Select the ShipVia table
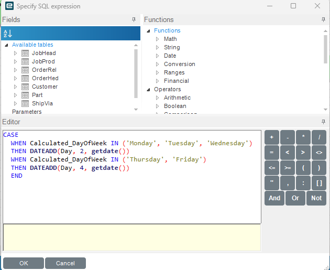This screenshot has width=330, height=270. [42, 103]
